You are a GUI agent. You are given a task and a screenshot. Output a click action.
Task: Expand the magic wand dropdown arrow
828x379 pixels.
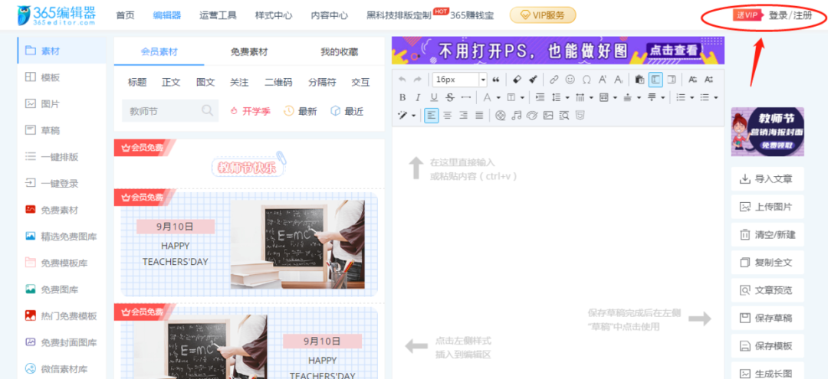(413, 116)
